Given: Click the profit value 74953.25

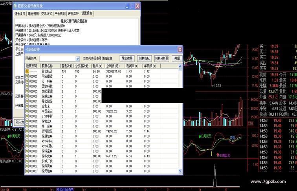Looking at the screenshot, I should point(112,131).
